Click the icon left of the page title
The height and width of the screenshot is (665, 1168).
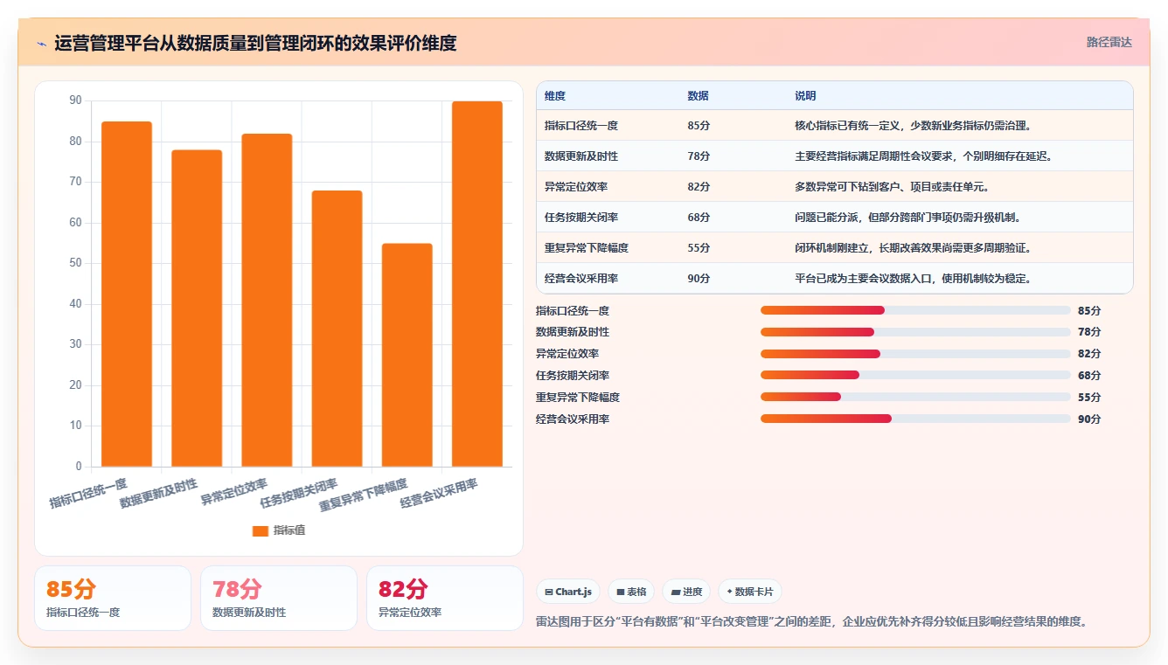tap(41, 43)
